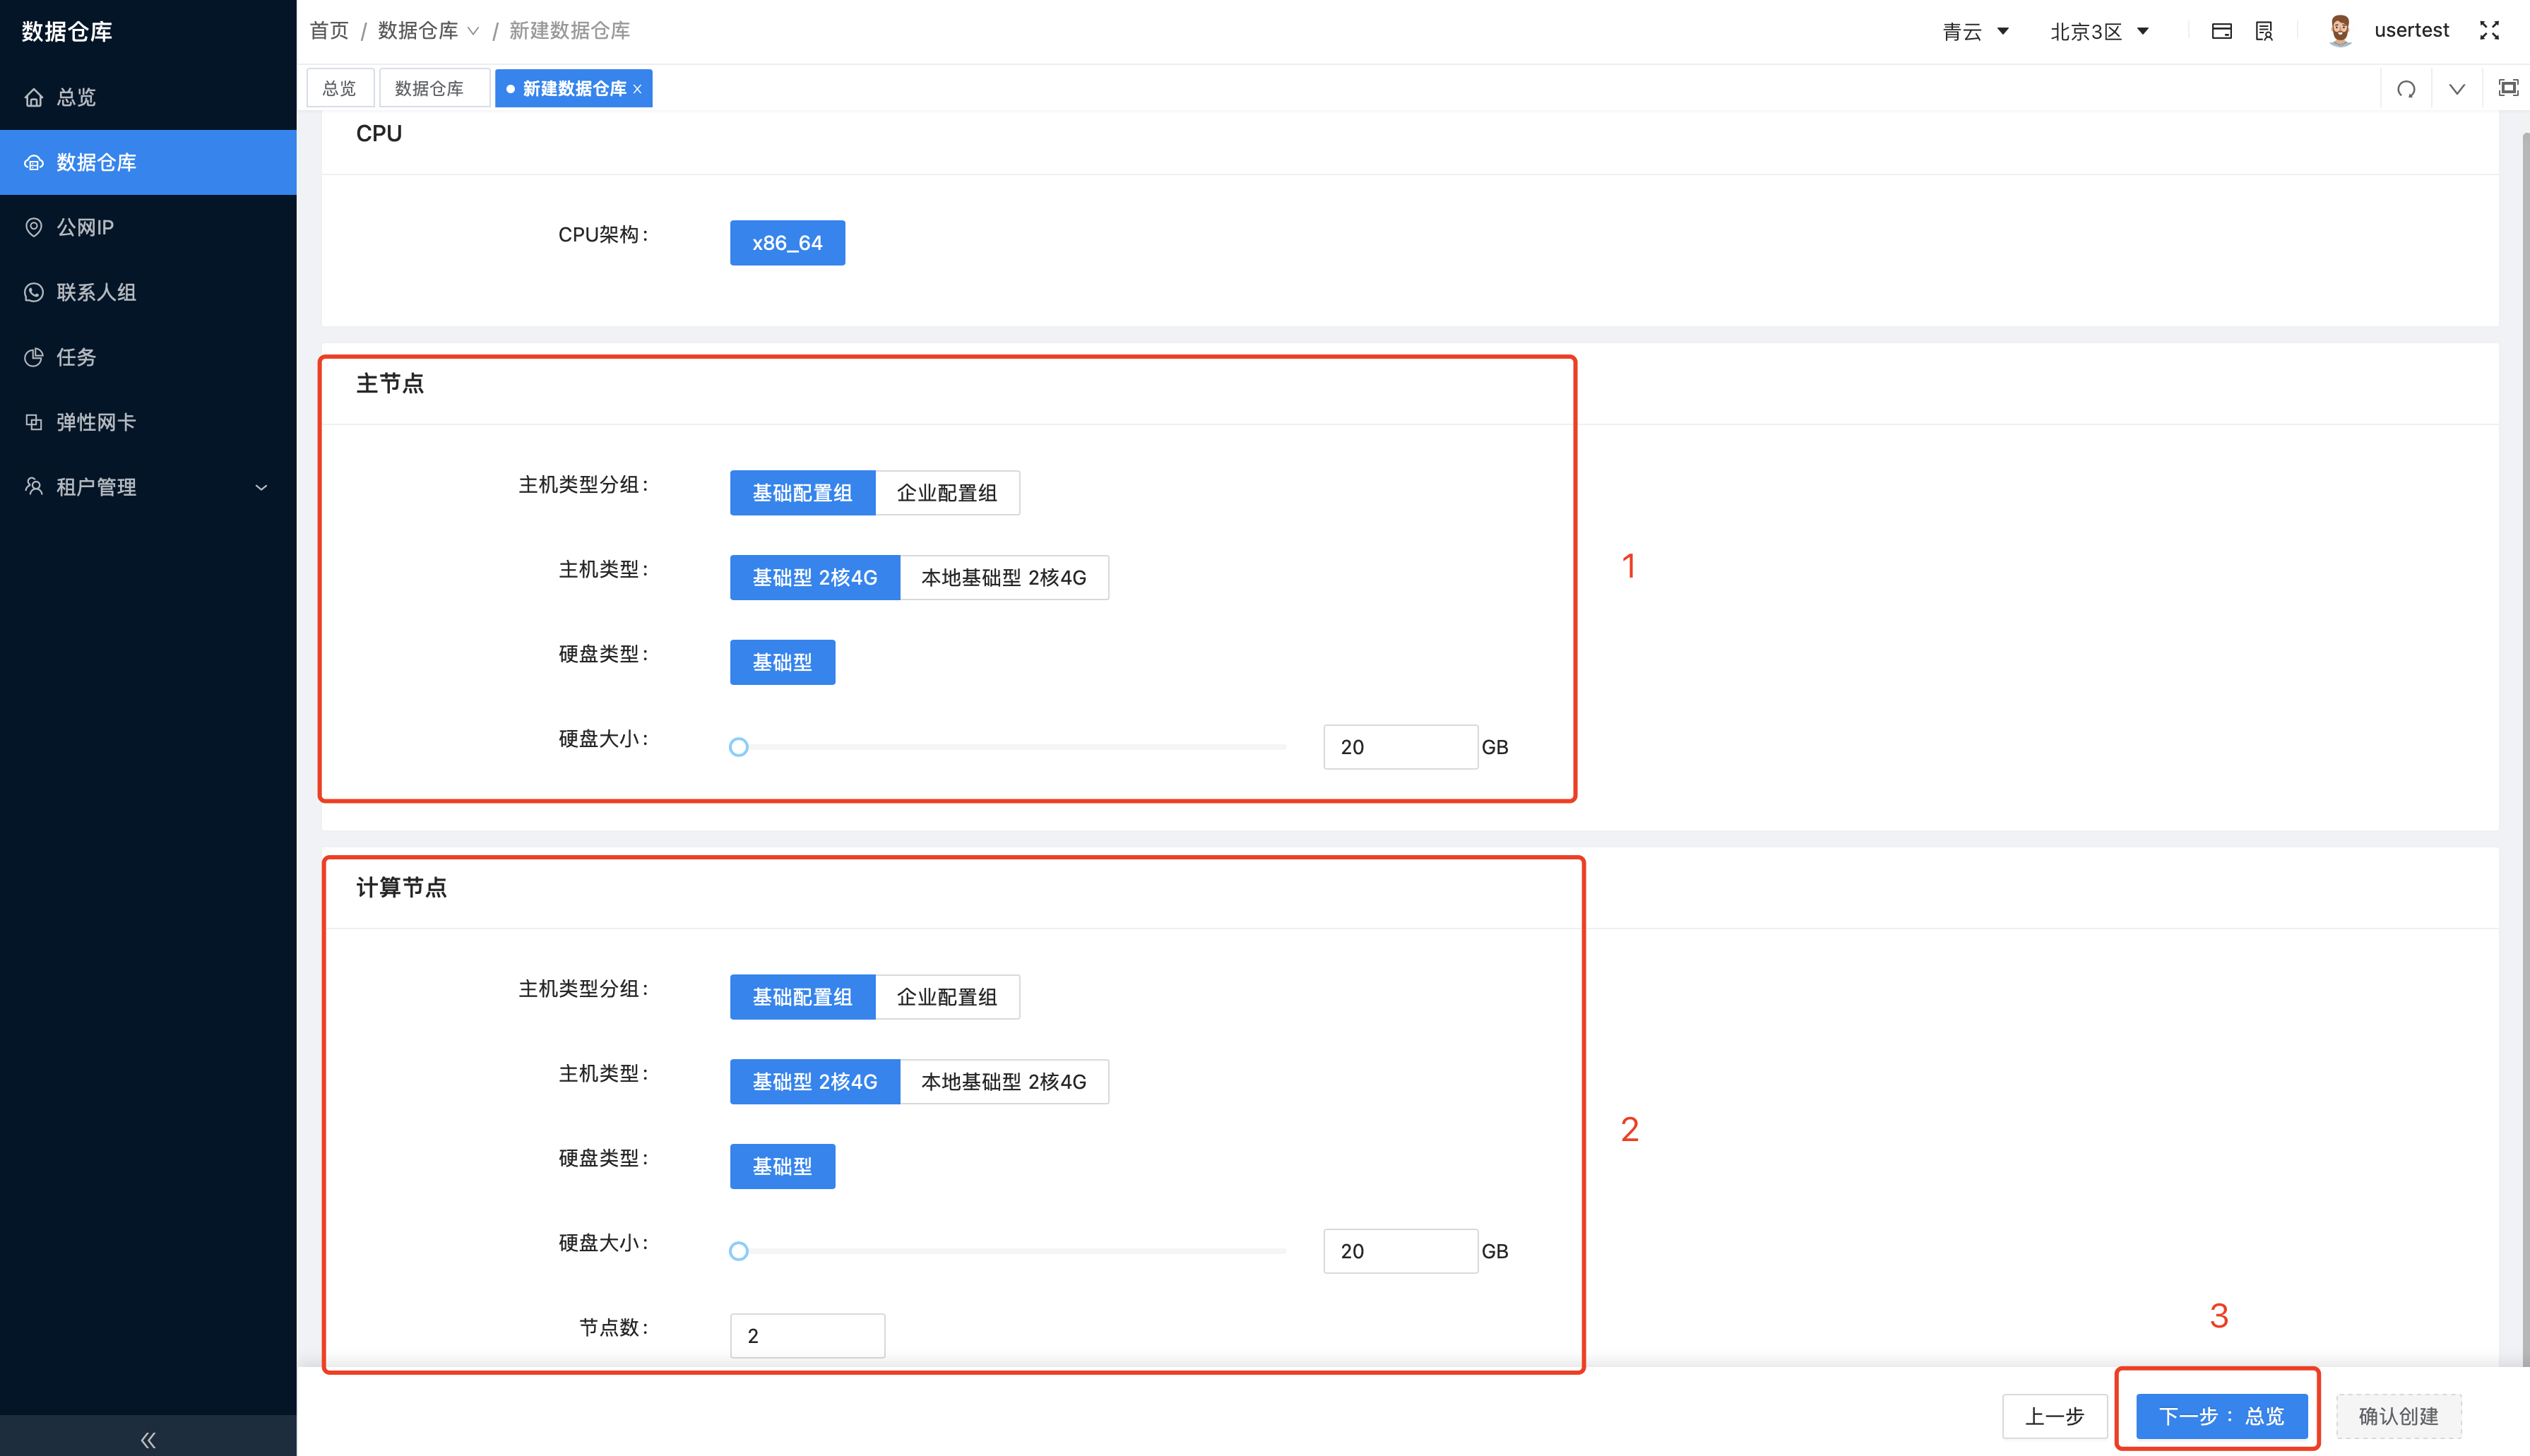
Task: Switch to the 数据仓库 tab
Action: click(x=434, y=88)
